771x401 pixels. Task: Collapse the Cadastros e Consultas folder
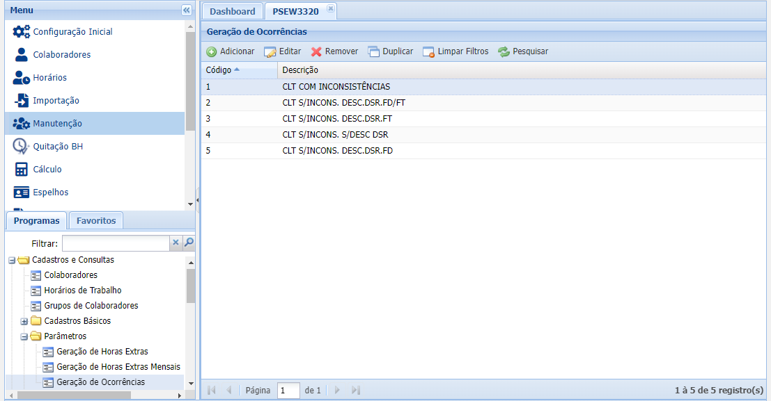(12, 260)
